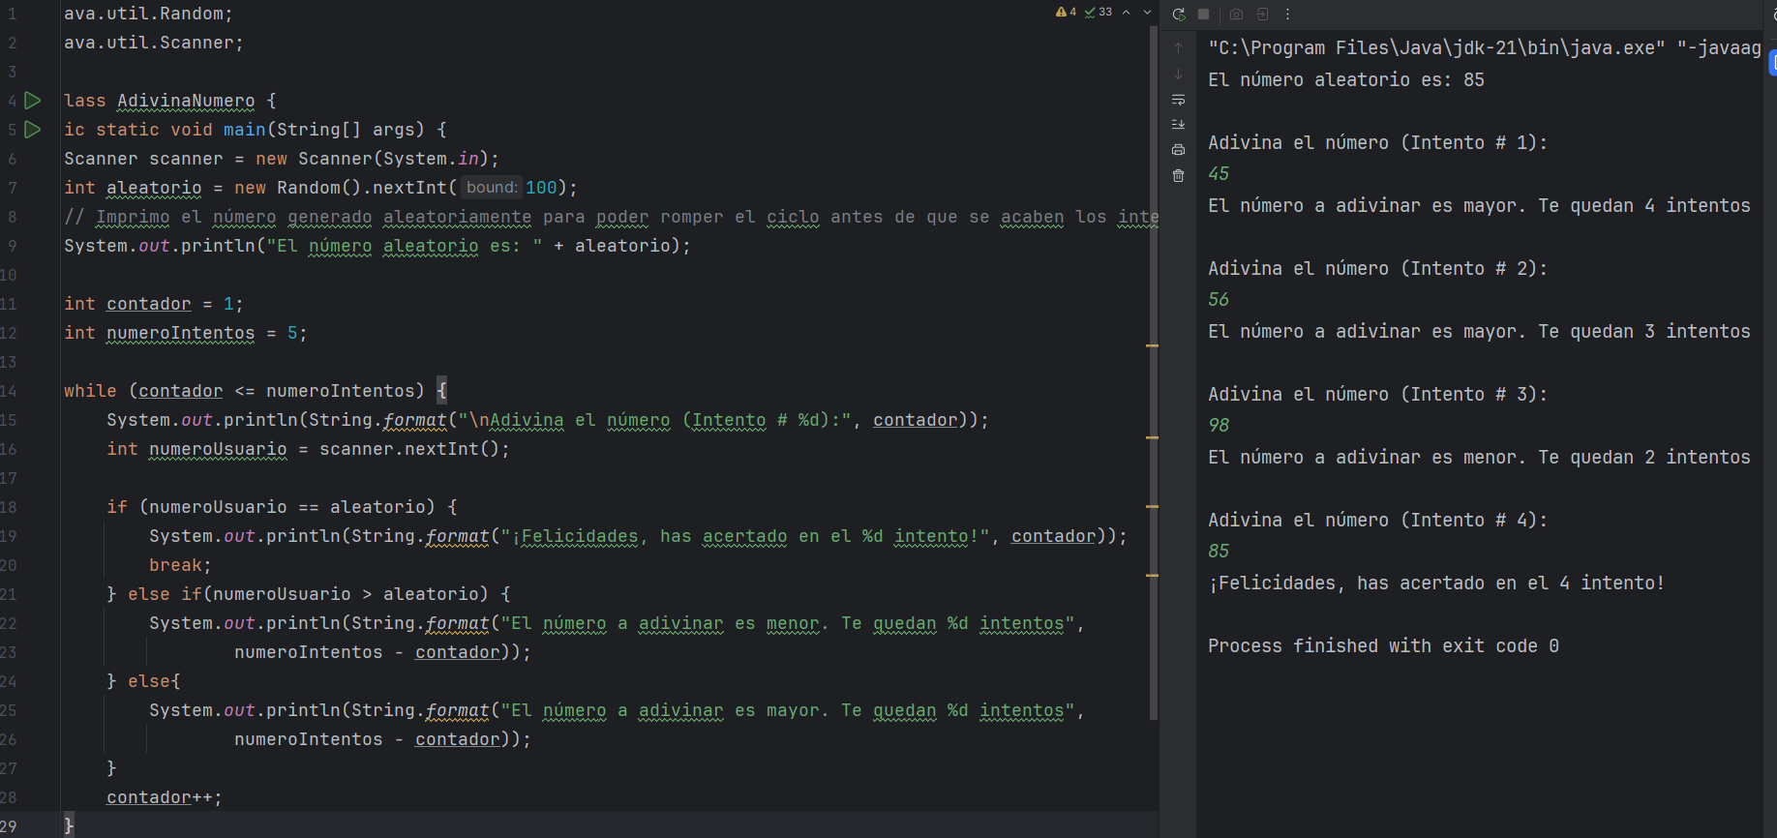Click the first yellow warning stripe on scrollbar

pyautogui.click(x=1153, y=345)
